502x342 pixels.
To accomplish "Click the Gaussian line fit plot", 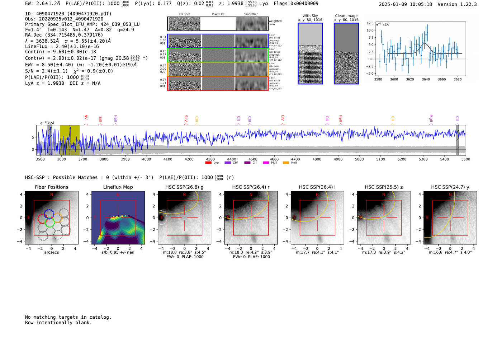I will (420, 49).
